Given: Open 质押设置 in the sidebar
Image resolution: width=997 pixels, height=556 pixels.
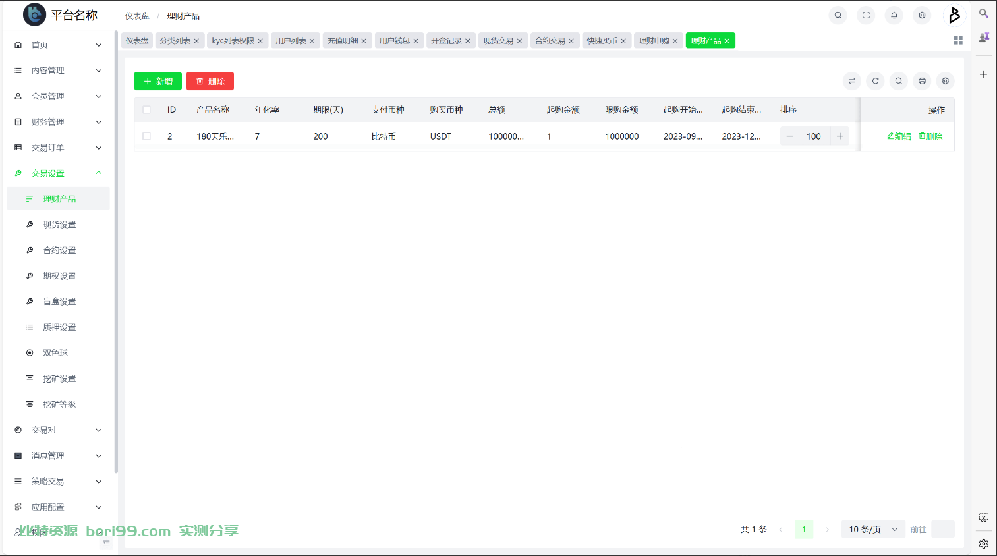Looking at the screenshot, I should tap(59, 327).
